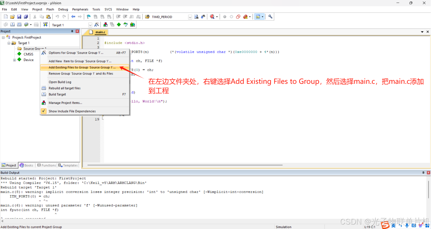This screenshot has width=431, height=229.
Task: Switch to the Books panel tab
Action: 26,165
